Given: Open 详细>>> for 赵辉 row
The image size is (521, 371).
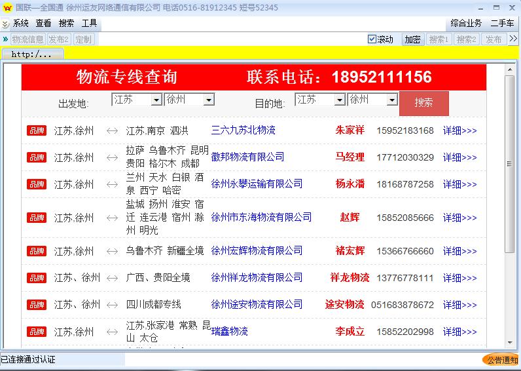Looking at the screenshot, I should click(x=460, y=218).
